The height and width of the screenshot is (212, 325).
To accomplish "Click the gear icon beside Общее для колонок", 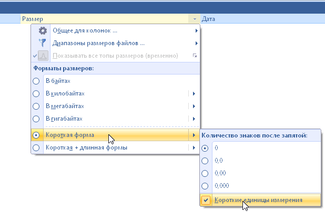I will 43,30.
